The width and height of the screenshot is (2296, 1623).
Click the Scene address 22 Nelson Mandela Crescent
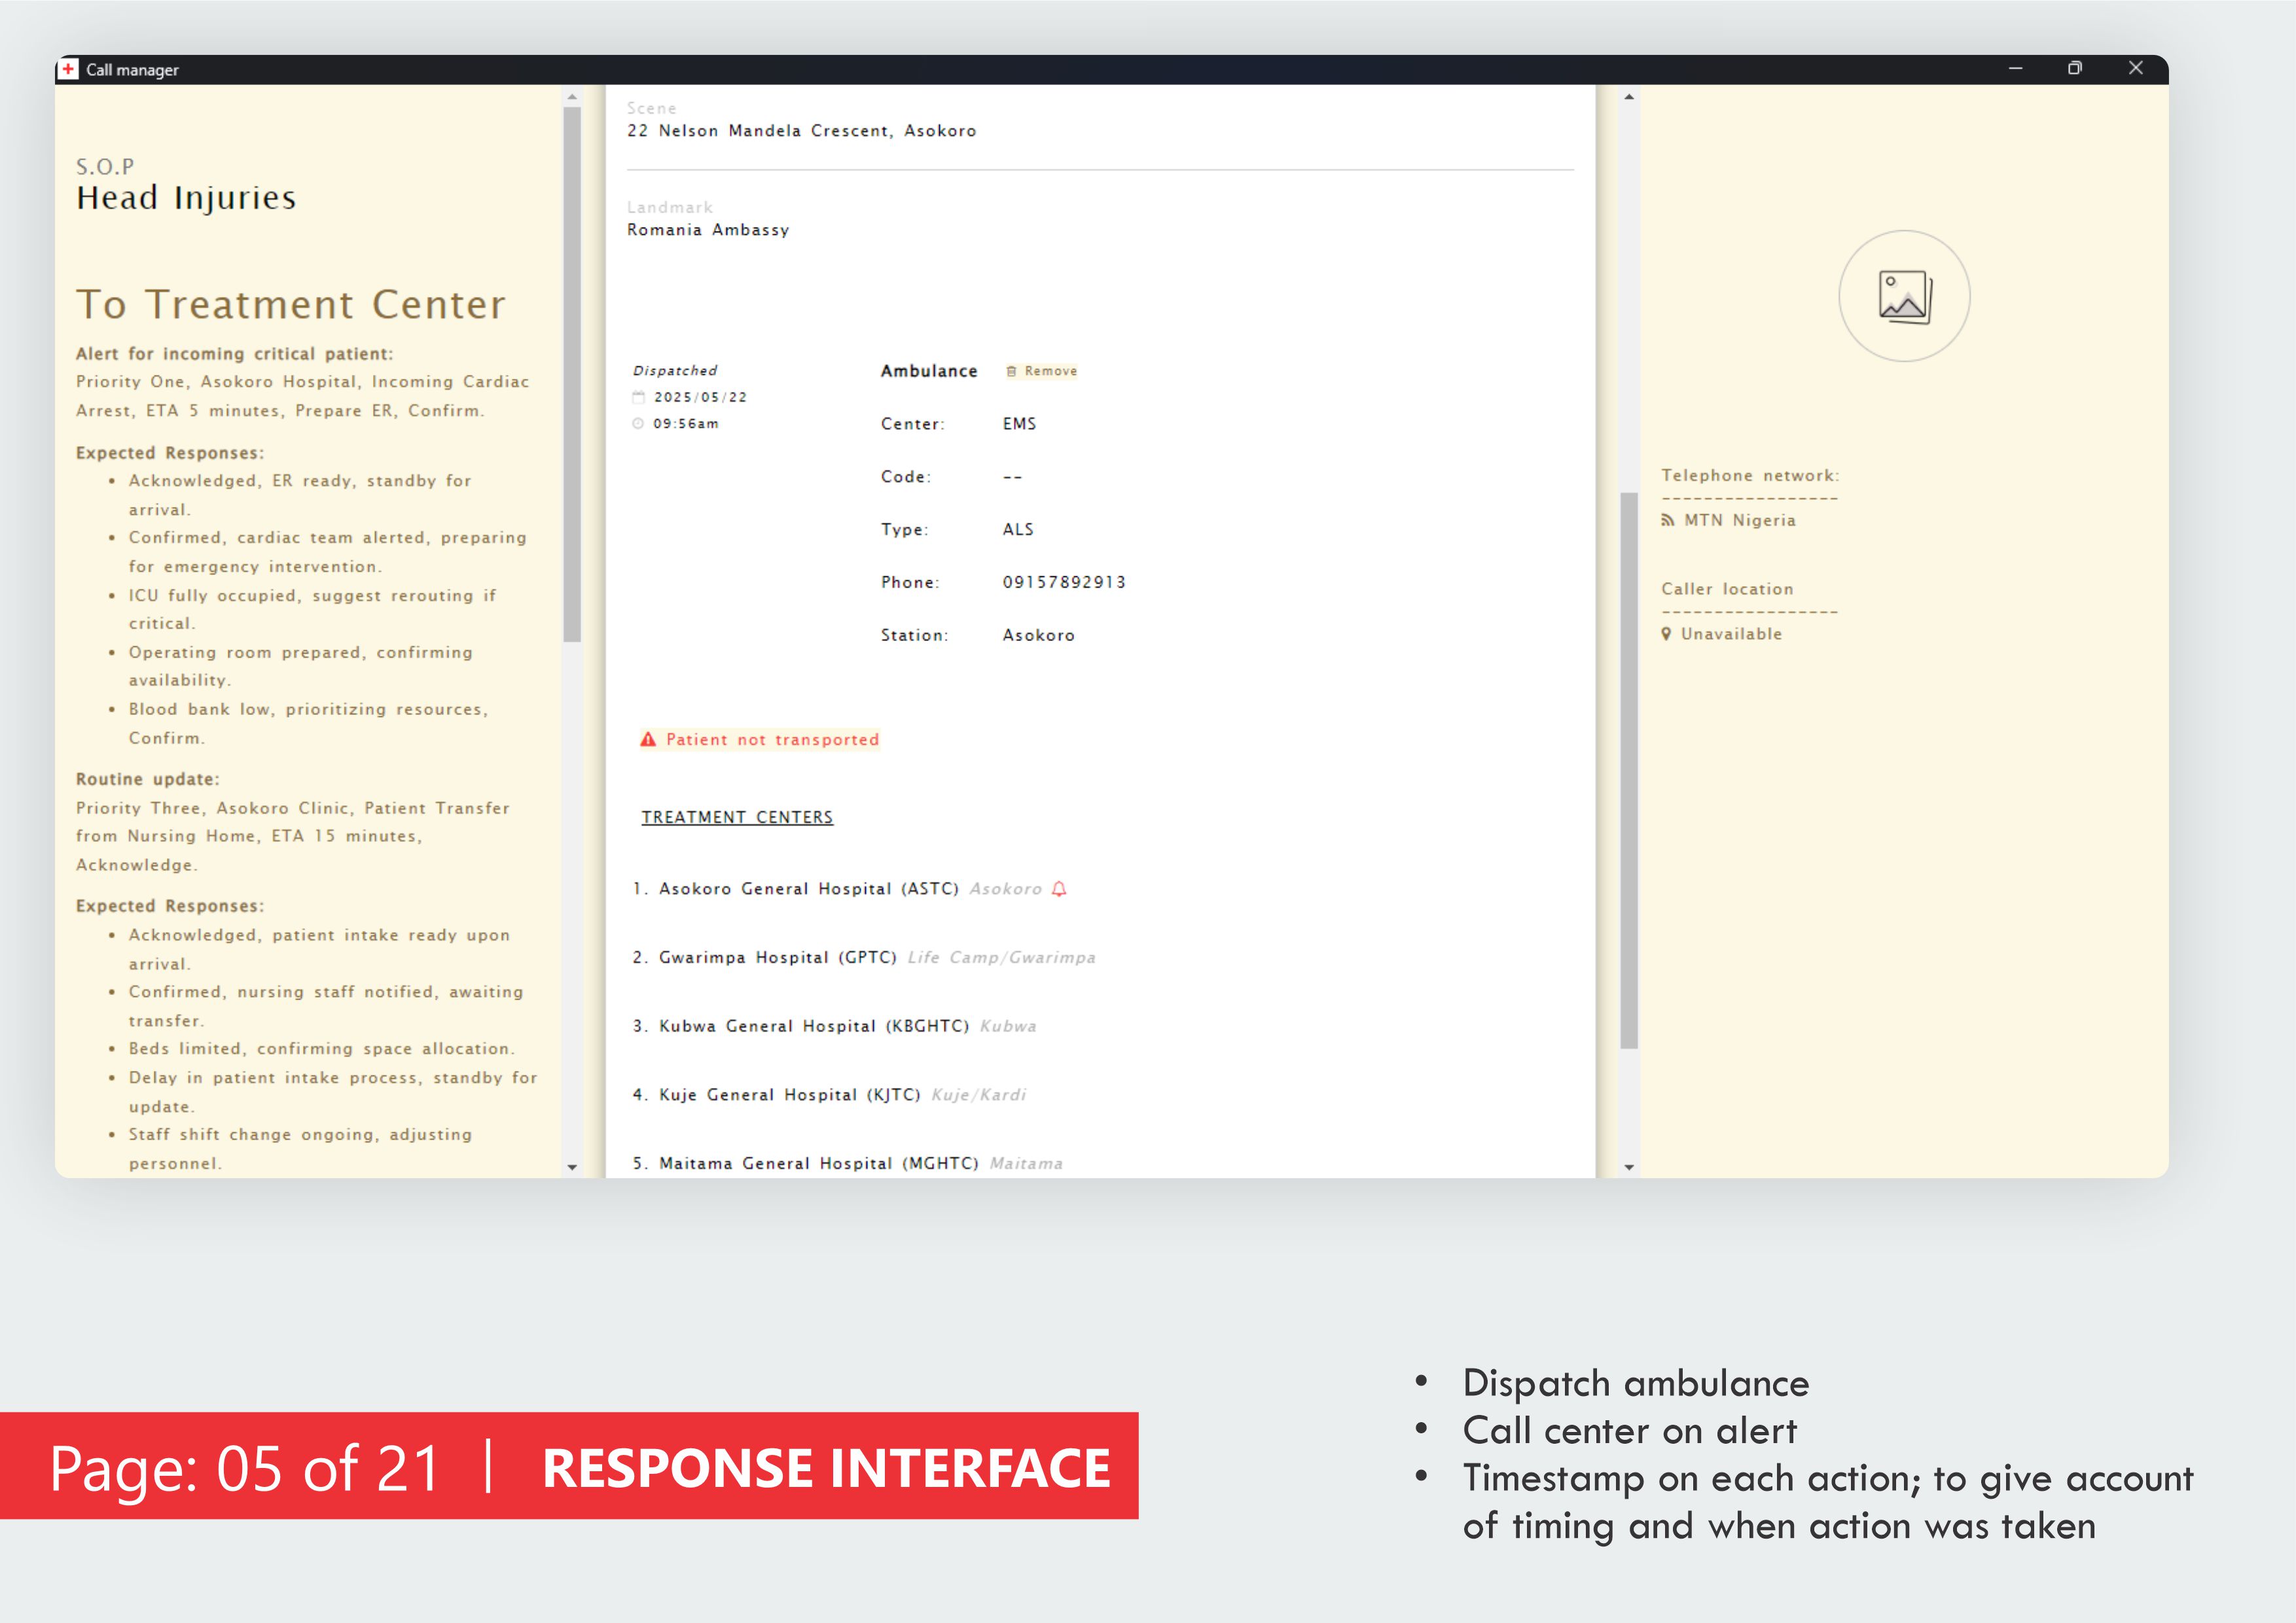pyautogui.click(x=801, y=131)
